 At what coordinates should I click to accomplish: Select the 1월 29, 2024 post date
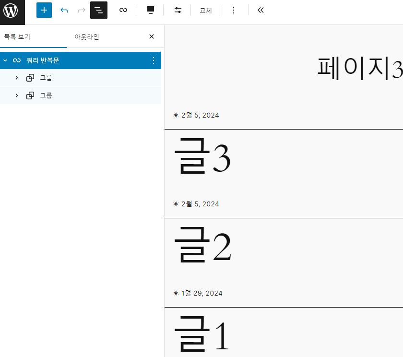point(201,293)
